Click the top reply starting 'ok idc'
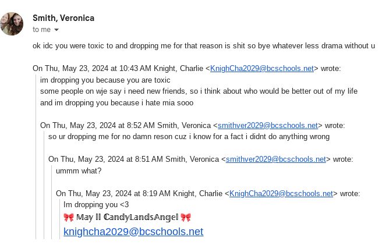The height and width of the screenshot is (252, 382). tap(204, 46)
